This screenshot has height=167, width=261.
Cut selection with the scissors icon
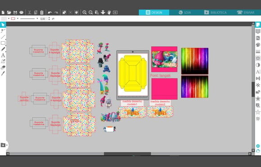[x=29, y=13]
